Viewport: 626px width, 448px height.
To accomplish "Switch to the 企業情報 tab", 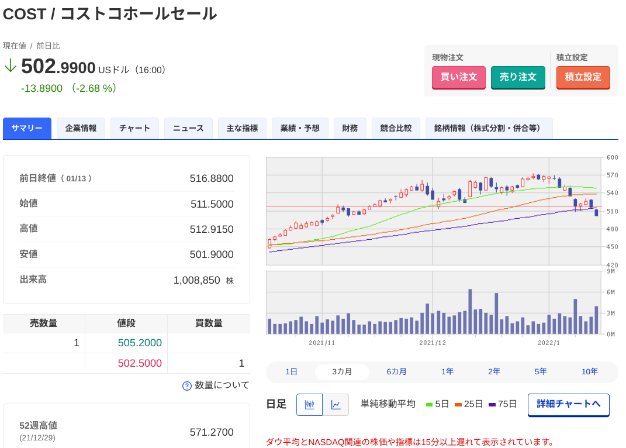I will click(x=81, y=128).
